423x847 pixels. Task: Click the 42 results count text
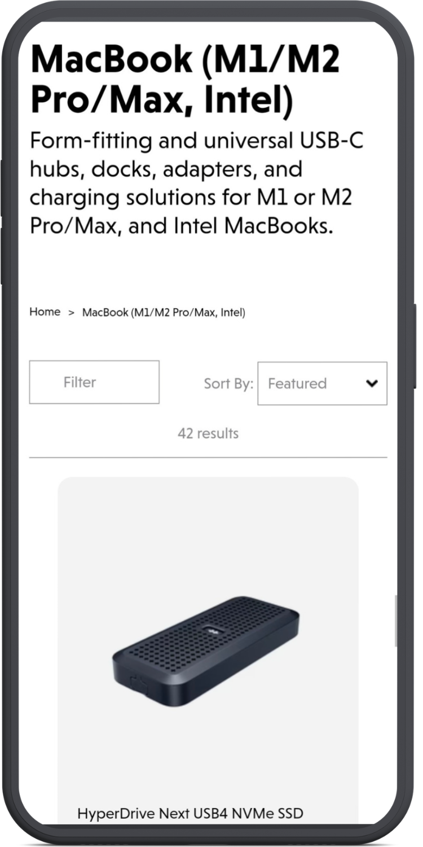coord(208,434)
